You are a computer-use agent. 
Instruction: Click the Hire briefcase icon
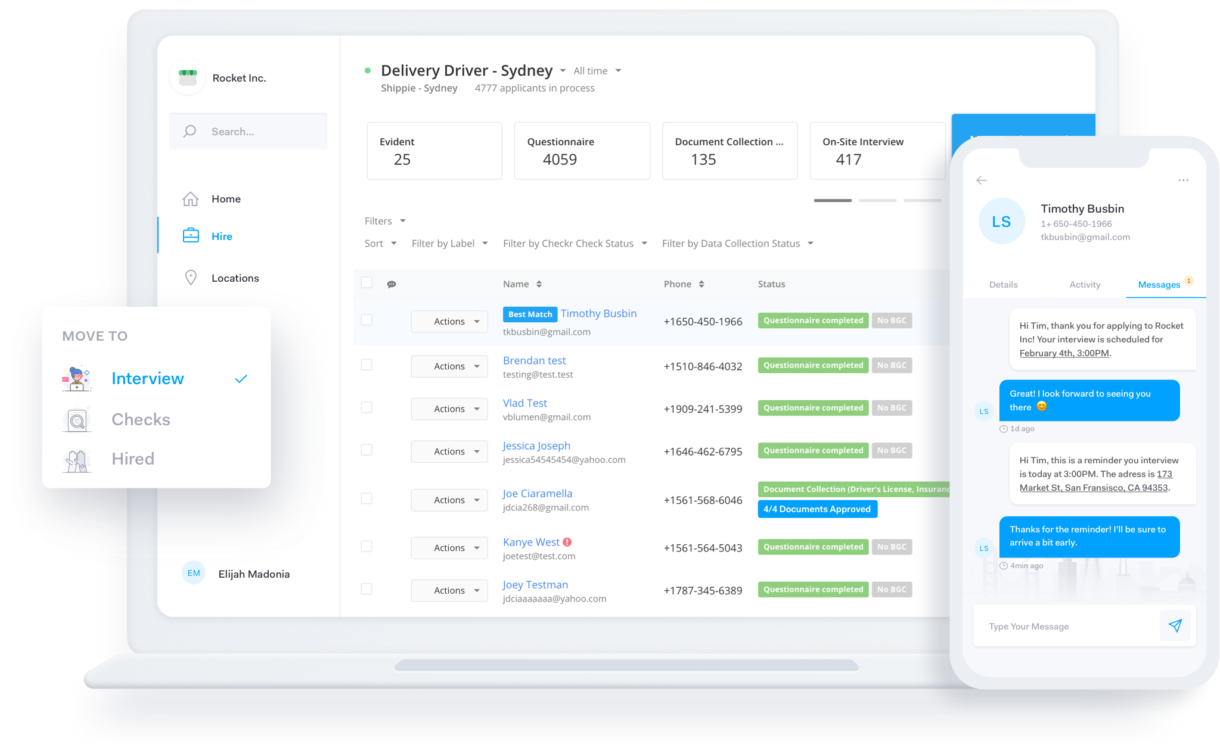[191, 236]
